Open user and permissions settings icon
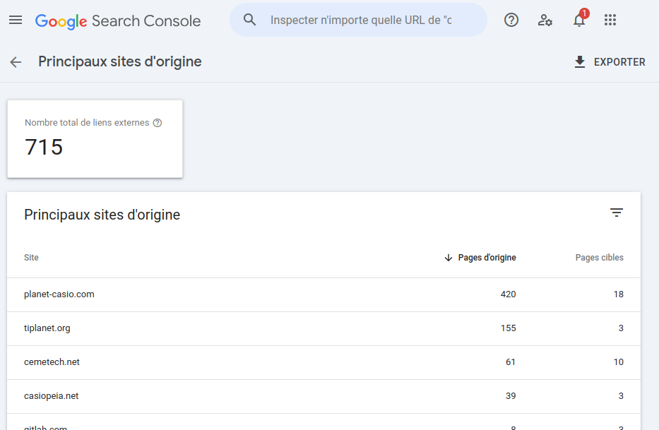 545,20
